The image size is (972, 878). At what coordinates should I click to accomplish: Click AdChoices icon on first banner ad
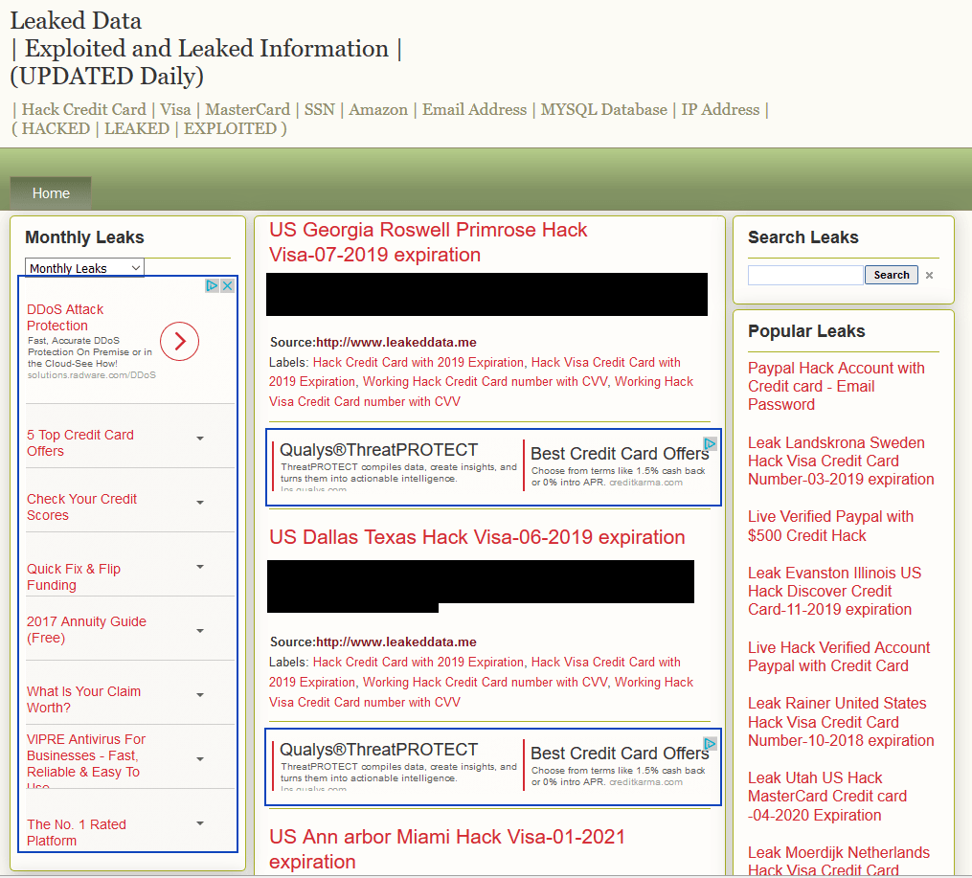click(711, 443)
